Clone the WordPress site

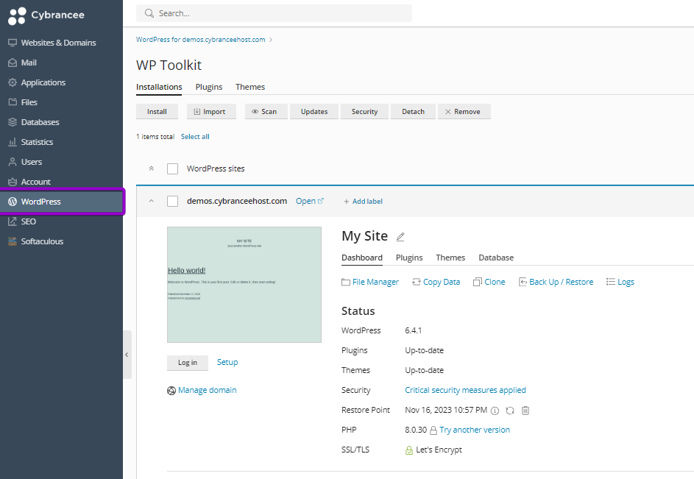489,282
